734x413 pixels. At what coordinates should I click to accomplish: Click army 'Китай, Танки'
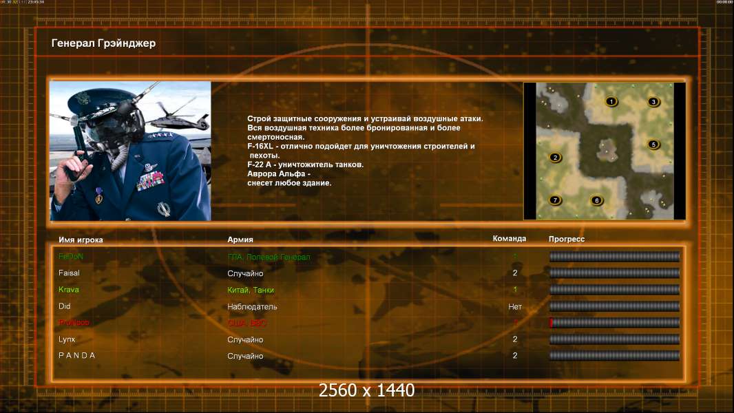[251, 290]
